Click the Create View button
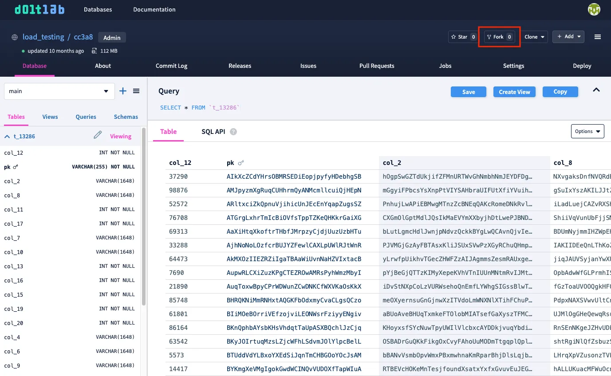The image size is (611, 376). [514, 92]
